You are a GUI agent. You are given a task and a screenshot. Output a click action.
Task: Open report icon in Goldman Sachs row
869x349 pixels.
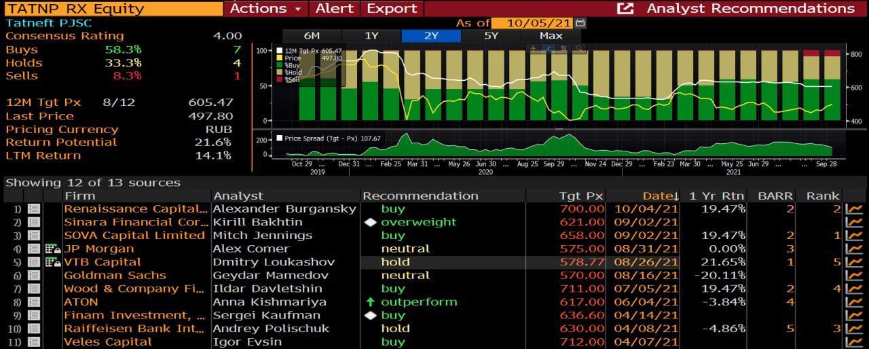(x=33, y=276)
